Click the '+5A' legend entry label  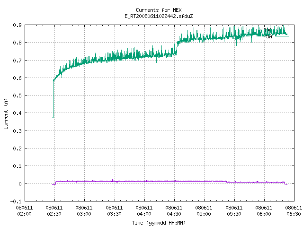268,36
